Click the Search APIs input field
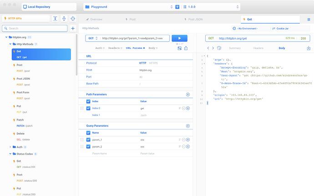 click(37, 28)
